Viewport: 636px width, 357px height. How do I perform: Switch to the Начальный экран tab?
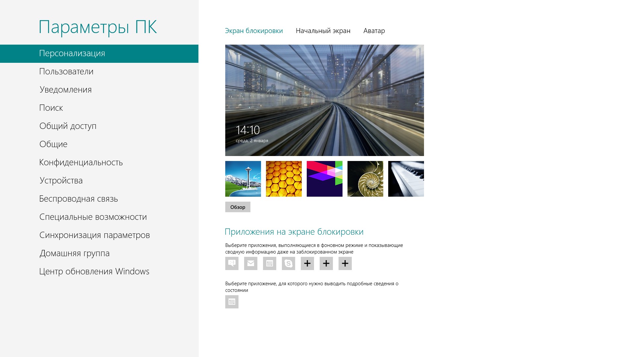(323, 31)
